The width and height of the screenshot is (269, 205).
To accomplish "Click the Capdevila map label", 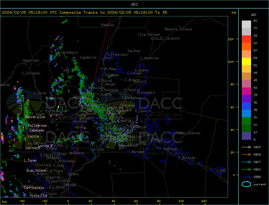I will point(88,57).
